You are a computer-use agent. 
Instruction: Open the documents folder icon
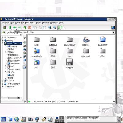tap(102, 39)
